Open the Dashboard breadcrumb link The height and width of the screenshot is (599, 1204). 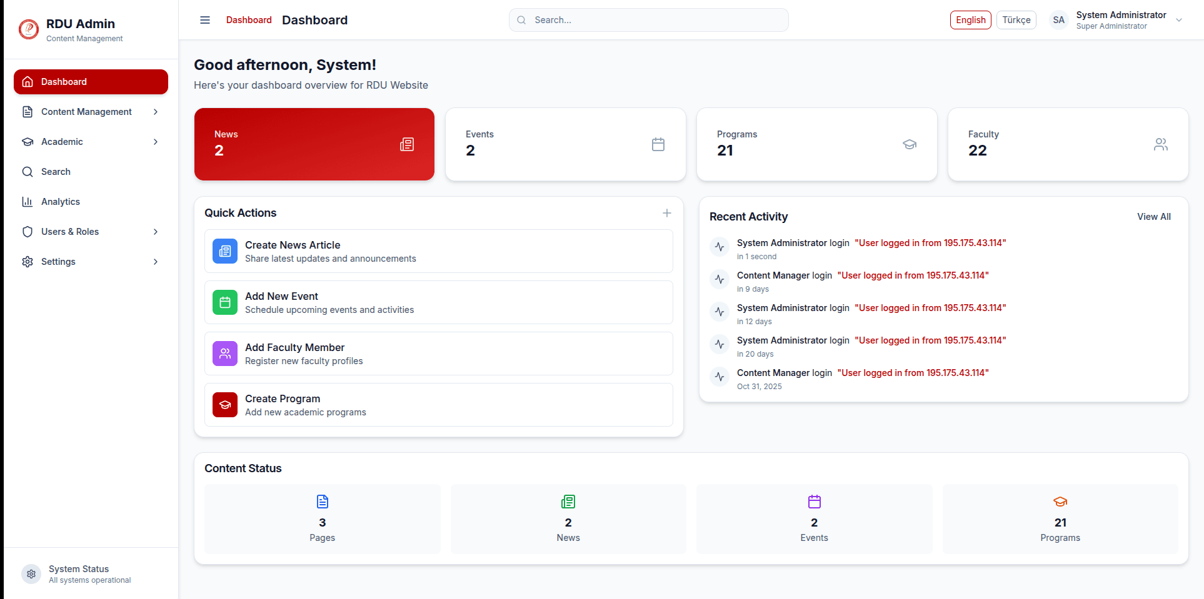(249, 19)
